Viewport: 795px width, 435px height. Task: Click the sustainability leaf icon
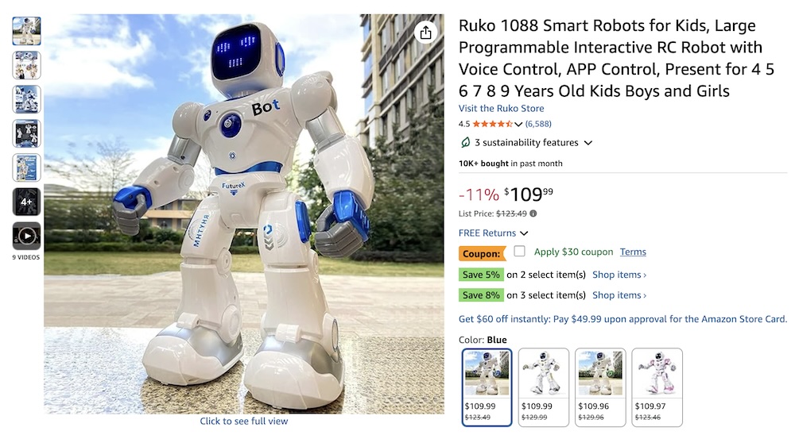(465, 143)
